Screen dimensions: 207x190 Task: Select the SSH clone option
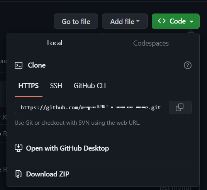[x=56, y=86]
